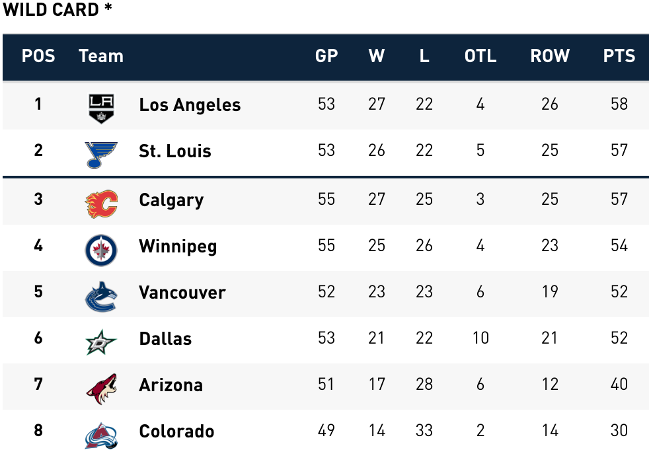Screen dimensions: 649x452
Task: Click the Dallas Stars logo
Action: click(101, 342)
